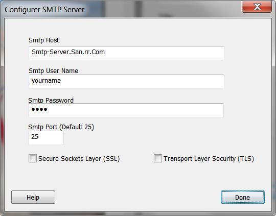Image resolution: width=276 pixels, height=216 pixels.
Task: Click the Configurer SMTP Server title bar text
Action: (x=44, y=10)
